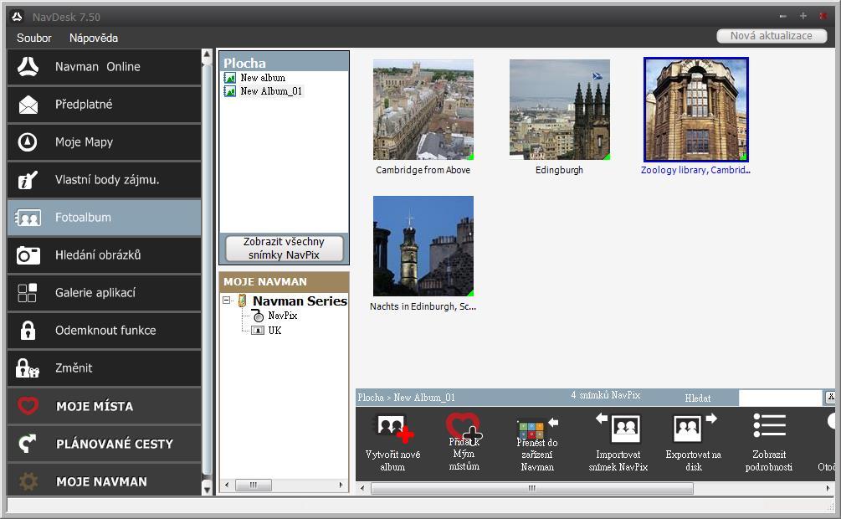Image resolution: width=841 pixels, height=519 pixels.
Task: Click '4 snímků NavPix' count text
Action: (x=606, y=395)
